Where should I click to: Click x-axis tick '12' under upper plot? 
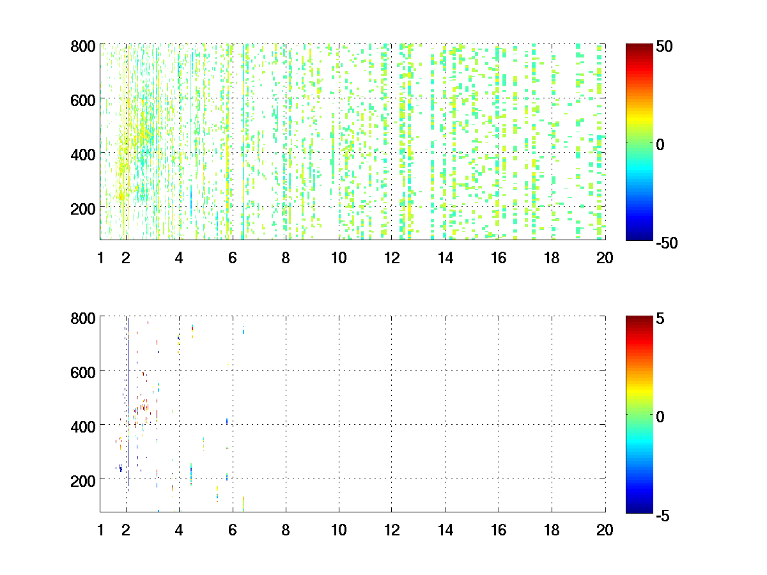point(391,257)
